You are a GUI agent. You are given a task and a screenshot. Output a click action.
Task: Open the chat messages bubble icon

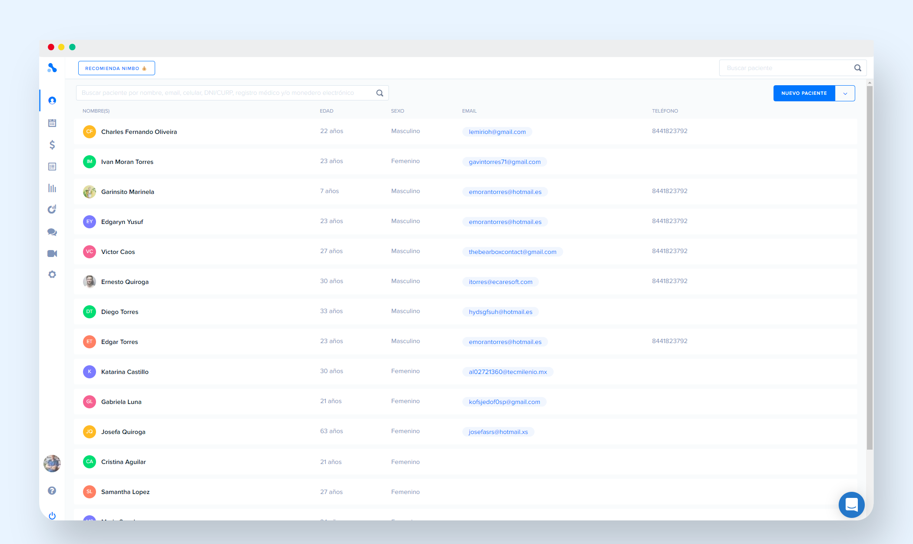coord(52,232)
